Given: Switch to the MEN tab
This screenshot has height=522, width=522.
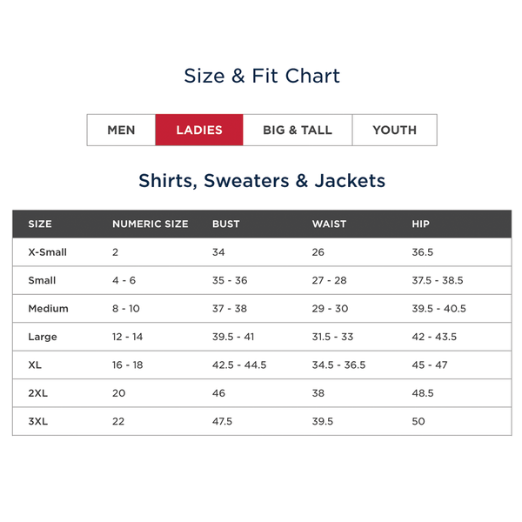Looking at the screenshot, I should point(121,130).
